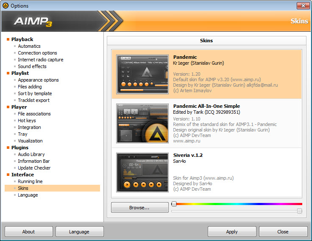Click the Pandemic skin preview thumbnail

142,74
